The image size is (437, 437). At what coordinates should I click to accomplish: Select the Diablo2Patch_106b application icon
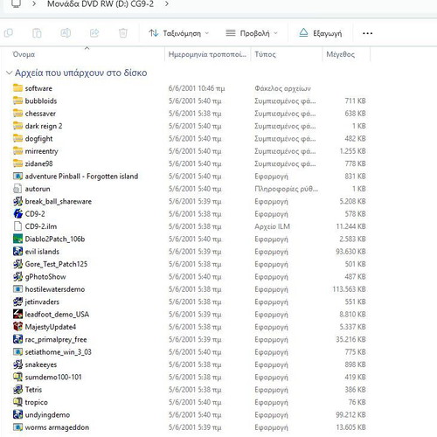(17, 239)
